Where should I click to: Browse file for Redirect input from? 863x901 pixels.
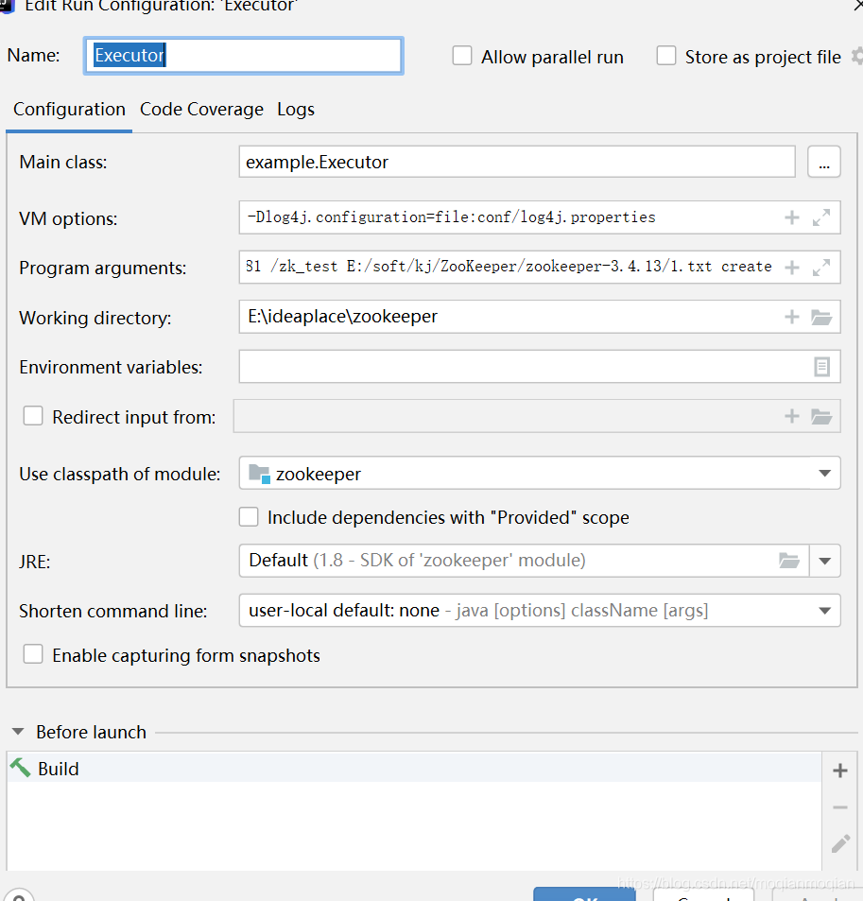tap(821, 416)
